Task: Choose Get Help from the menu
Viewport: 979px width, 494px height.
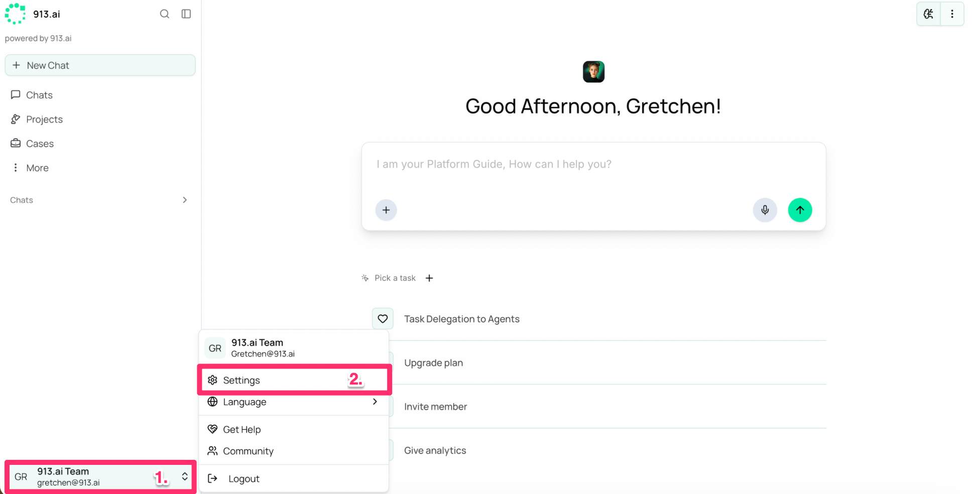Action: [x=294, y=429]
